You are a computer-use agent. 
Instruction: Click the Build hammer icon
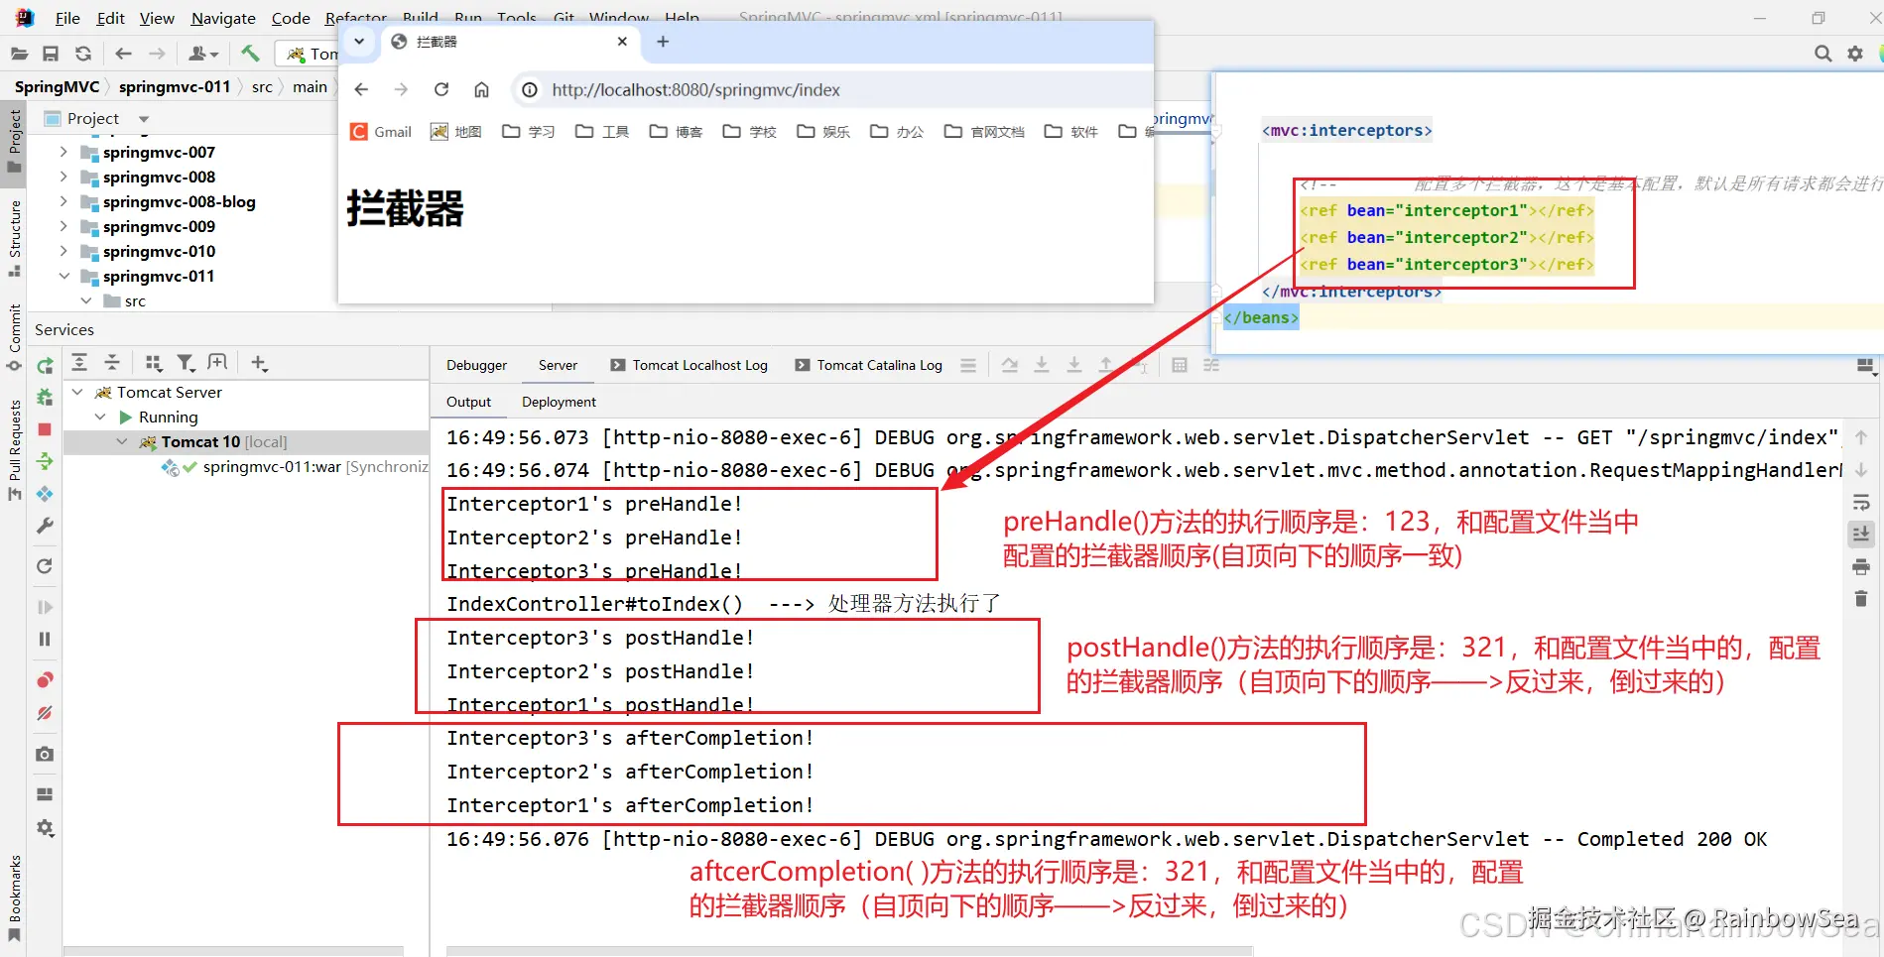(x=250, y=54)
